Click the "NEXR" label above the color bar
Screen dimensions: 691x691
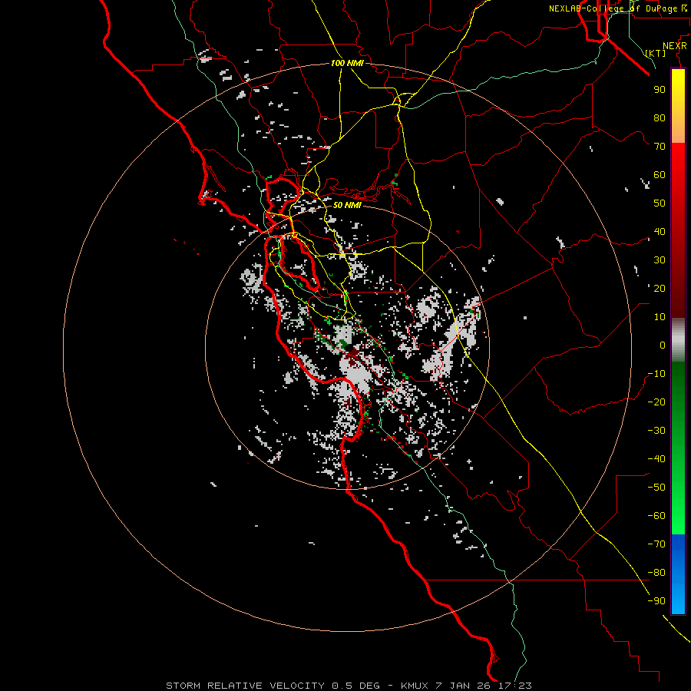tap(675, 46)
